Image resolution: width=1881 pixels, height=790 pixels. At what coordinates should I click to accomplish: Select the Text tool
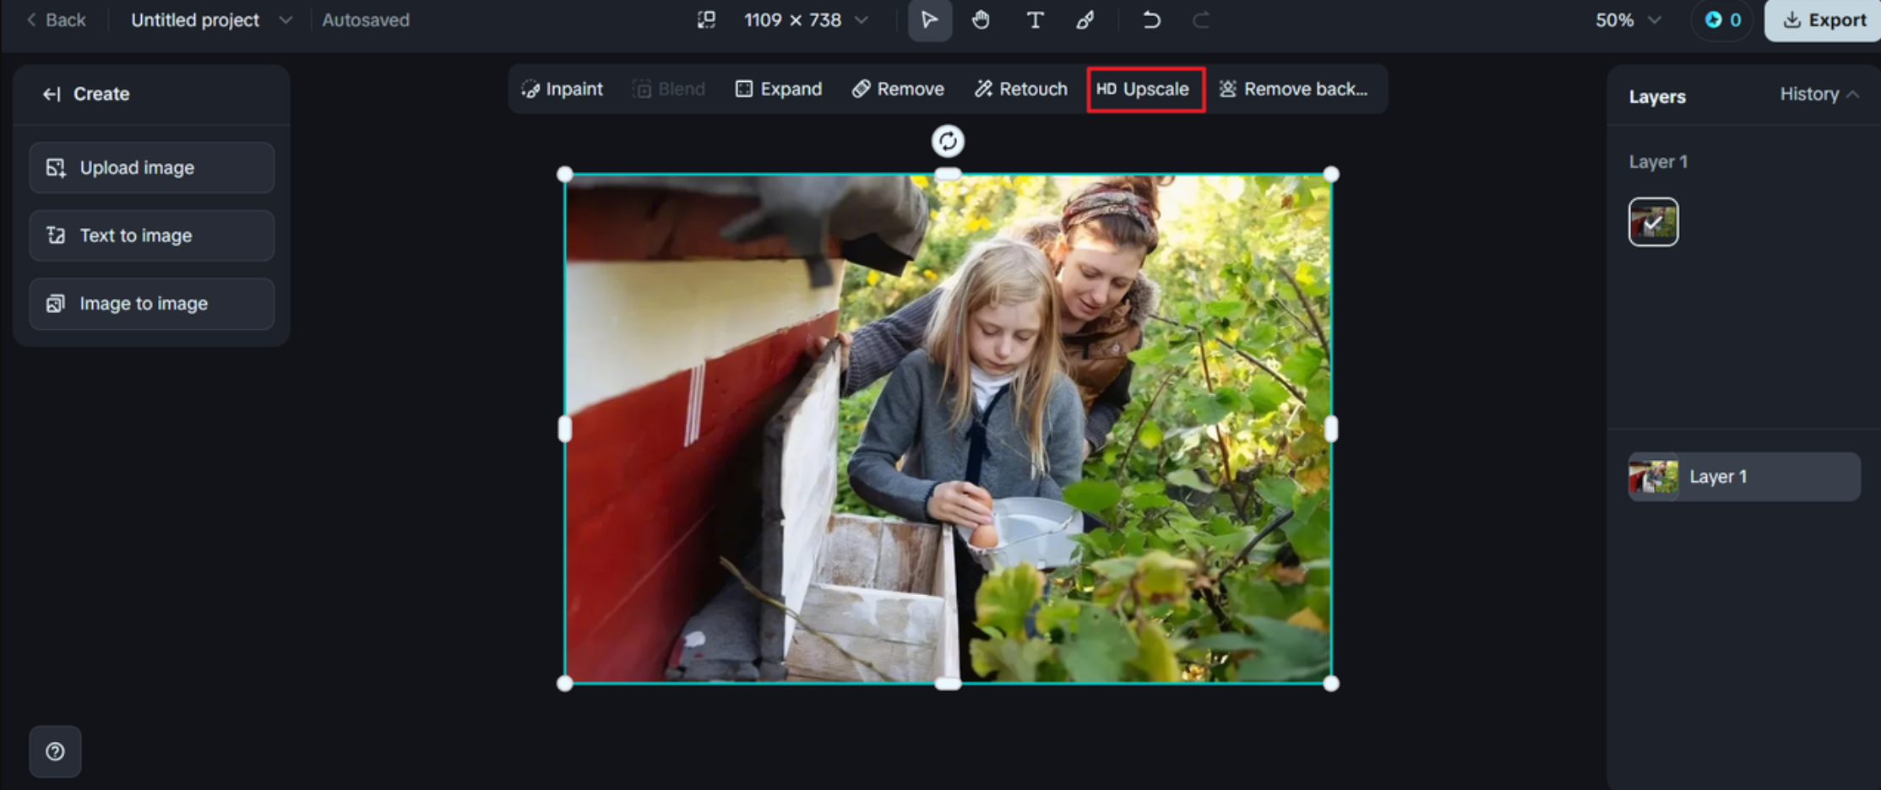1035,20
